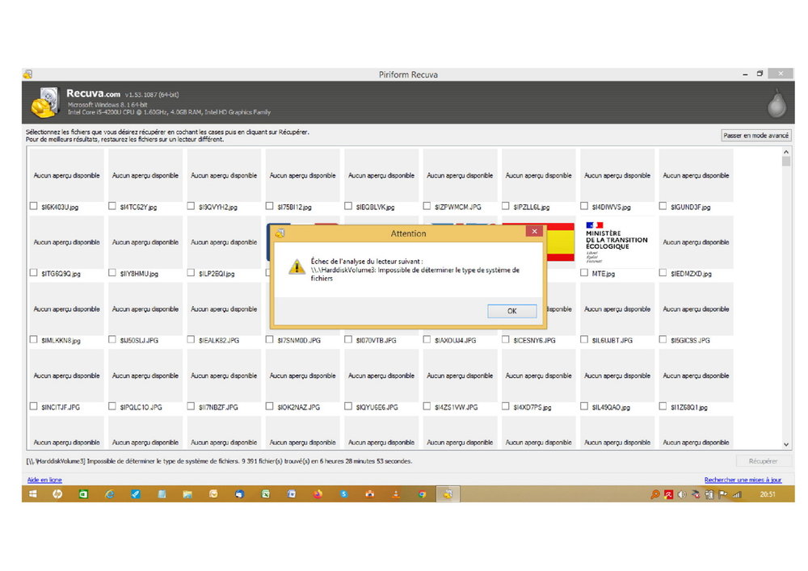Open Skype from the taskbar

(343, 494)
